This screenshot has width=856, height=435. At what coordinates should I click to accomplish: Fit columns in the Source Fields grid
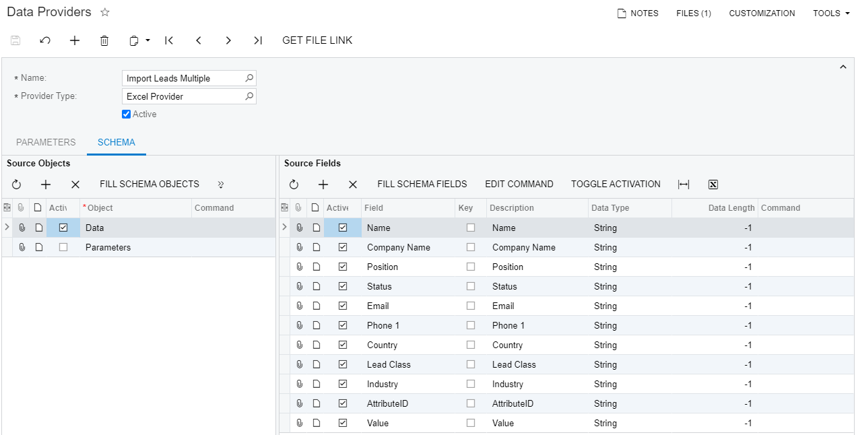click(684, 185)
